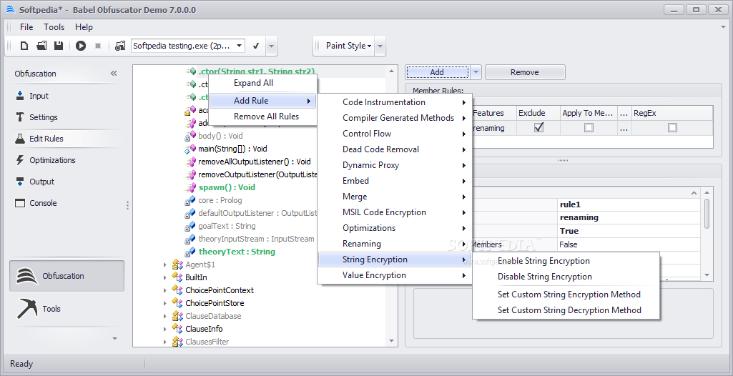Click the Remove button

pyautogui.click(x=525, y=72)
